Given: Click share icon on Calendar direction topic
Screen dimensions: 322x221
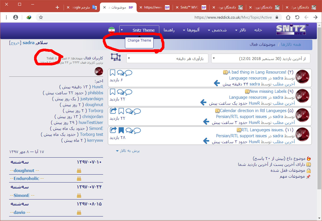Looking at the screenshot, I should click(113, 111).
